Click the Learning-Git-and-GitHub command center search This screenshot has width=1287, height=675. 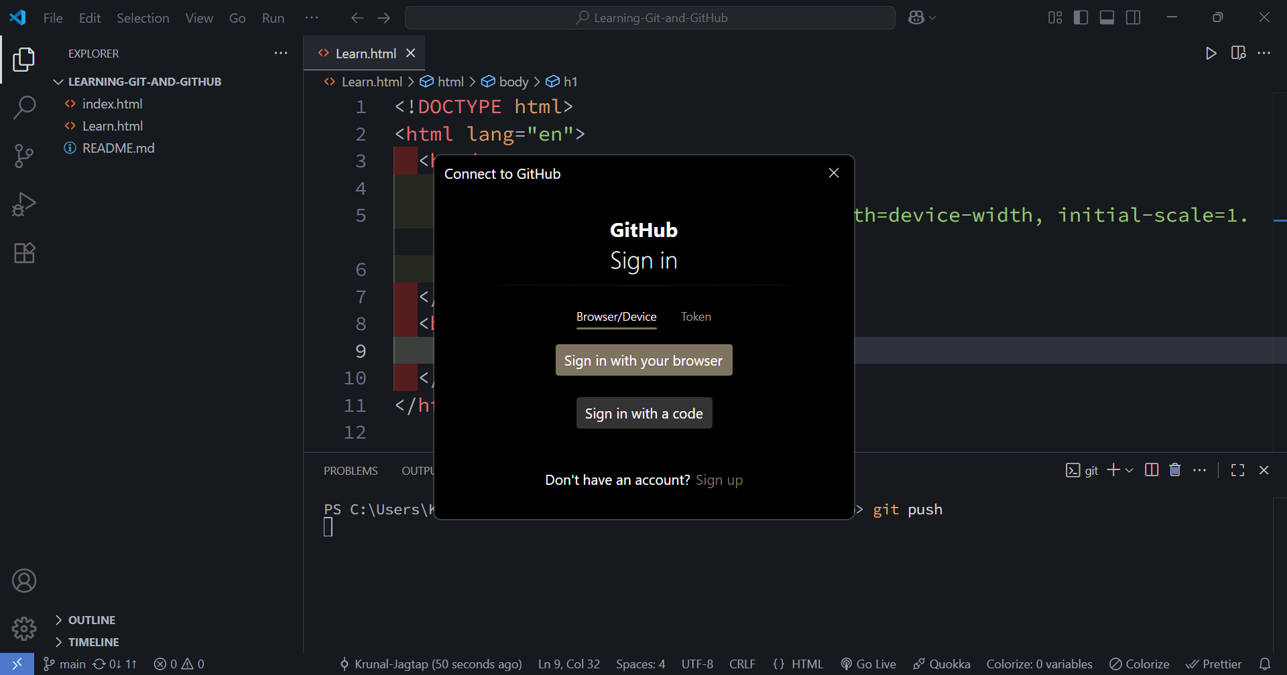pos(650,18)
